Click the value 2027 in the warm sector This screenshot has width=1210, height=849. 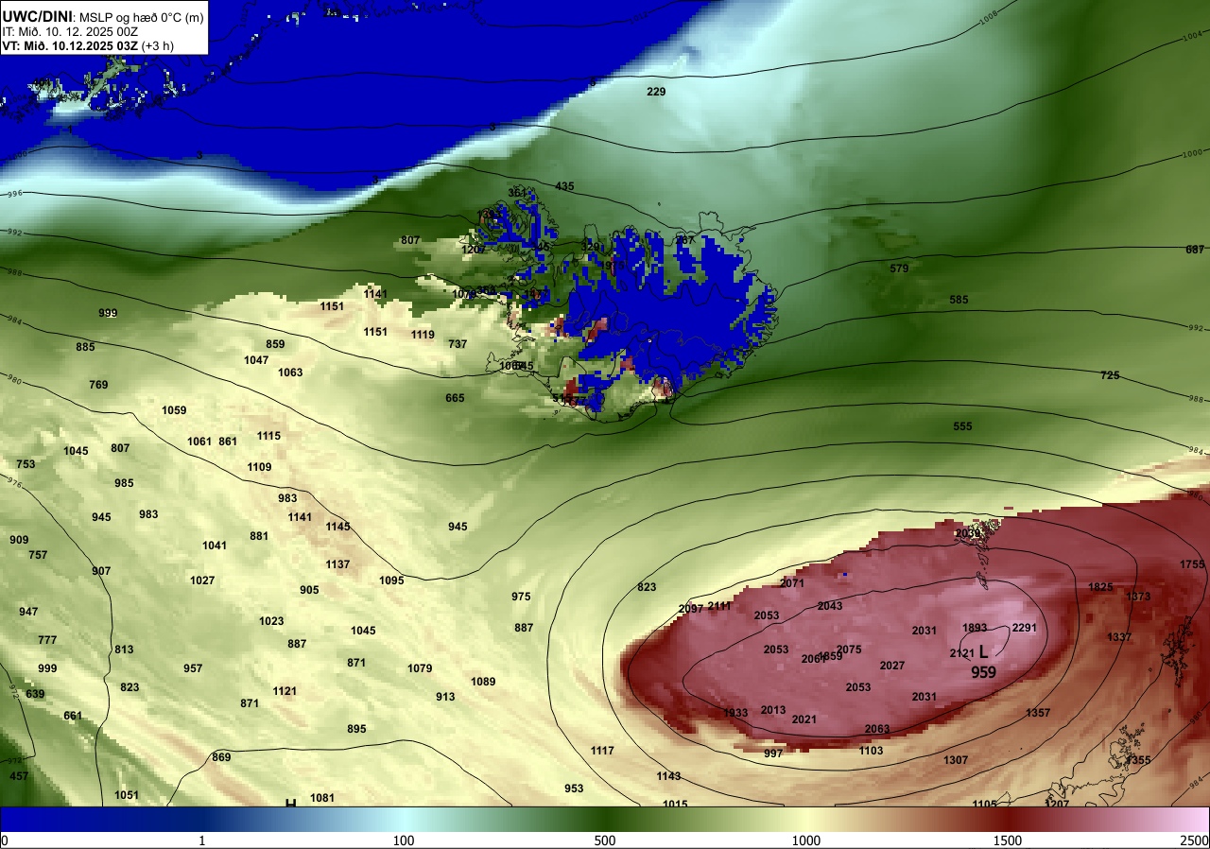click(892, 666)
